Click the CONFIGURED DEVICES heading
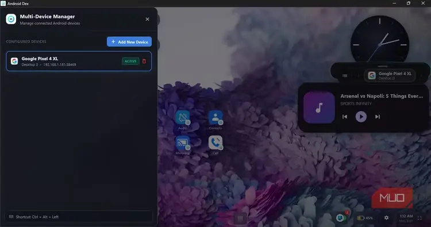 [x=26, y=42]
